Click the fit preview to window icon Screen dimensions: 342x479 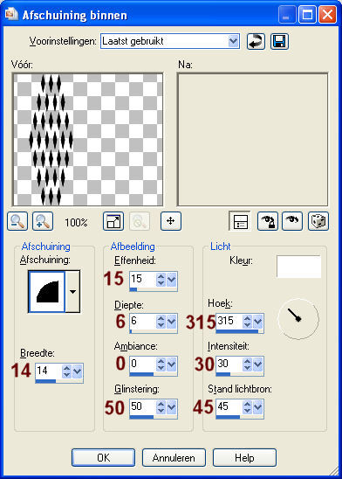click(113, 221)
